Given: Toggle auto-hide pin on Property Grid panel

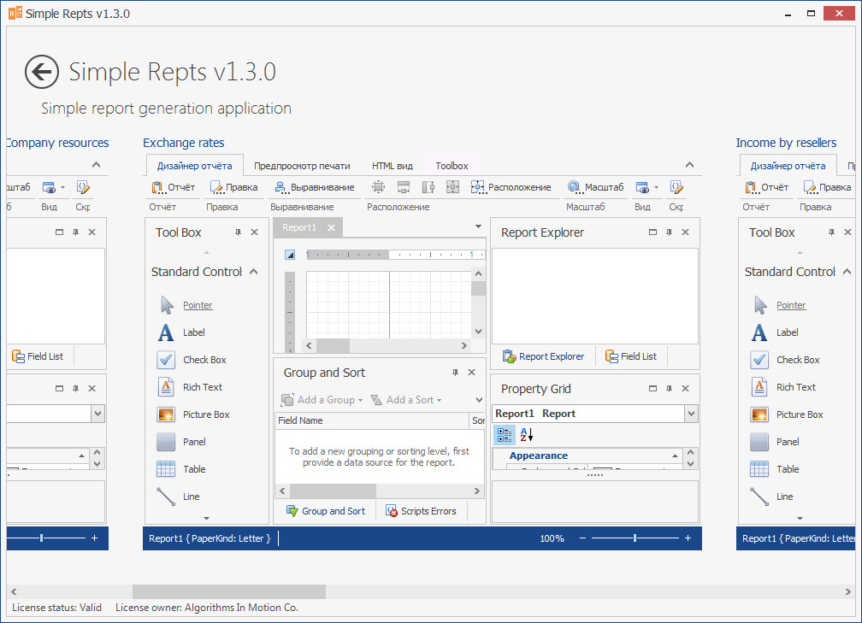Looking at the screenshot, I should click(669, 388).
